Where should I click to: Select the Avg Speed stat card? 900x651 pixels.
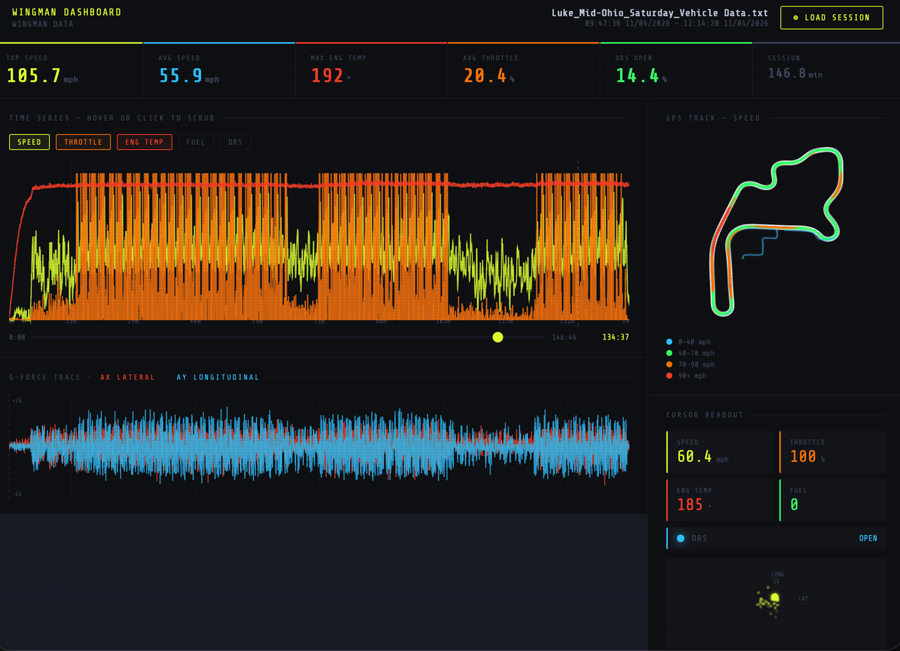pyautogui.click(x=219, y=70)
